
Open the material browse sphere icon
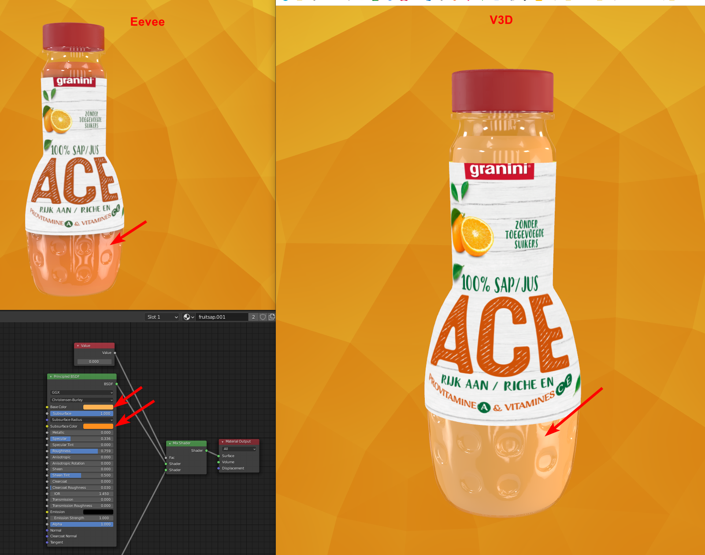(x=189, y=317)
